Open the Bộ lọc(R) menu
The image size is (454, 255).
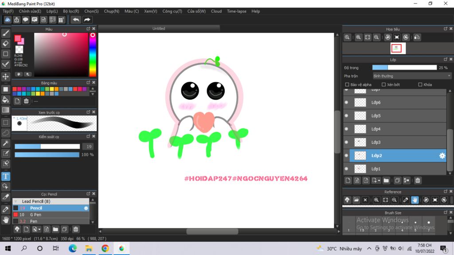[71, 11]
